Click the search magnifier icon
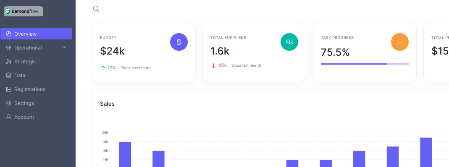 tap(96, 9)
